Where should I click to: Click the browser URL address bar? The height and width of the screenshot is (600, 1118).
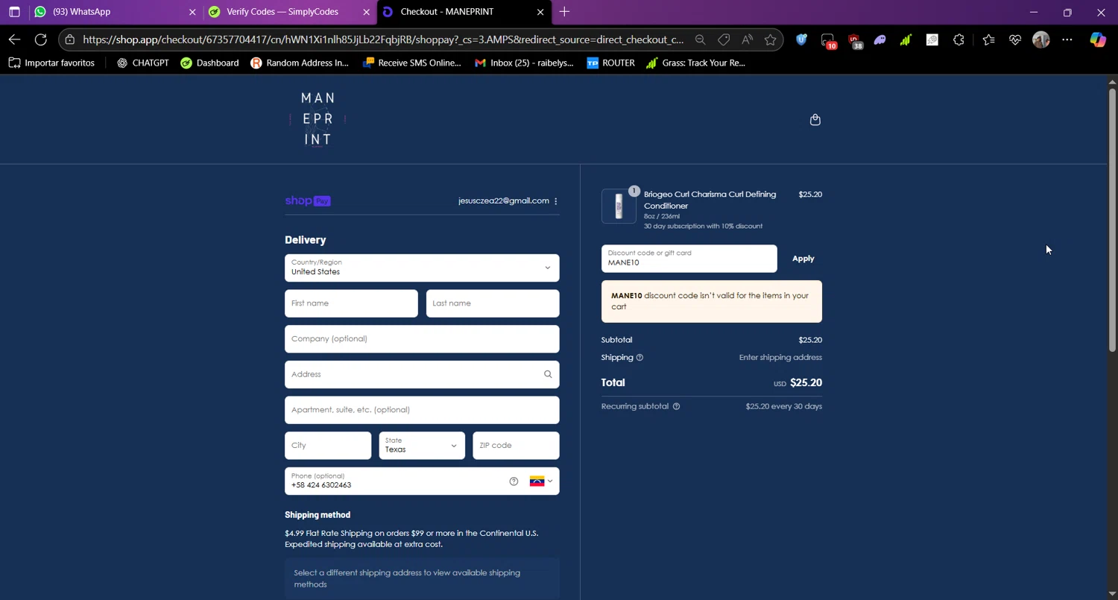tap(383, 40)
